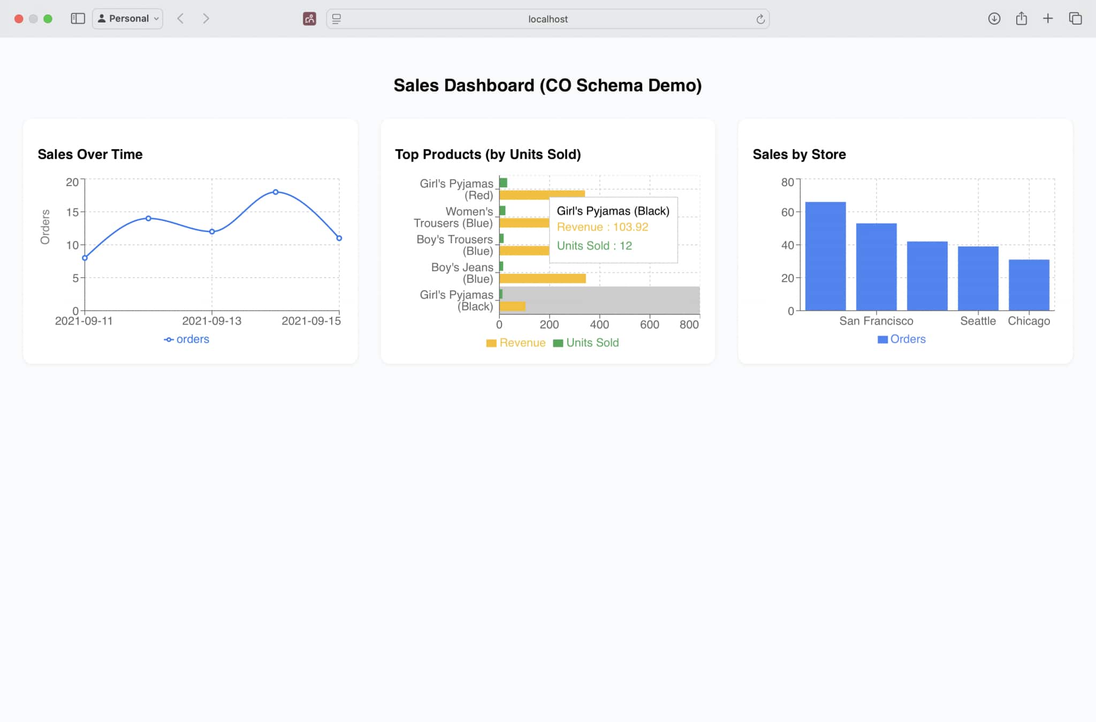This screenshot has width=1096, height=722.
Task: Click the tallest bar in Sales by Store
Action: tap(825, 256)
